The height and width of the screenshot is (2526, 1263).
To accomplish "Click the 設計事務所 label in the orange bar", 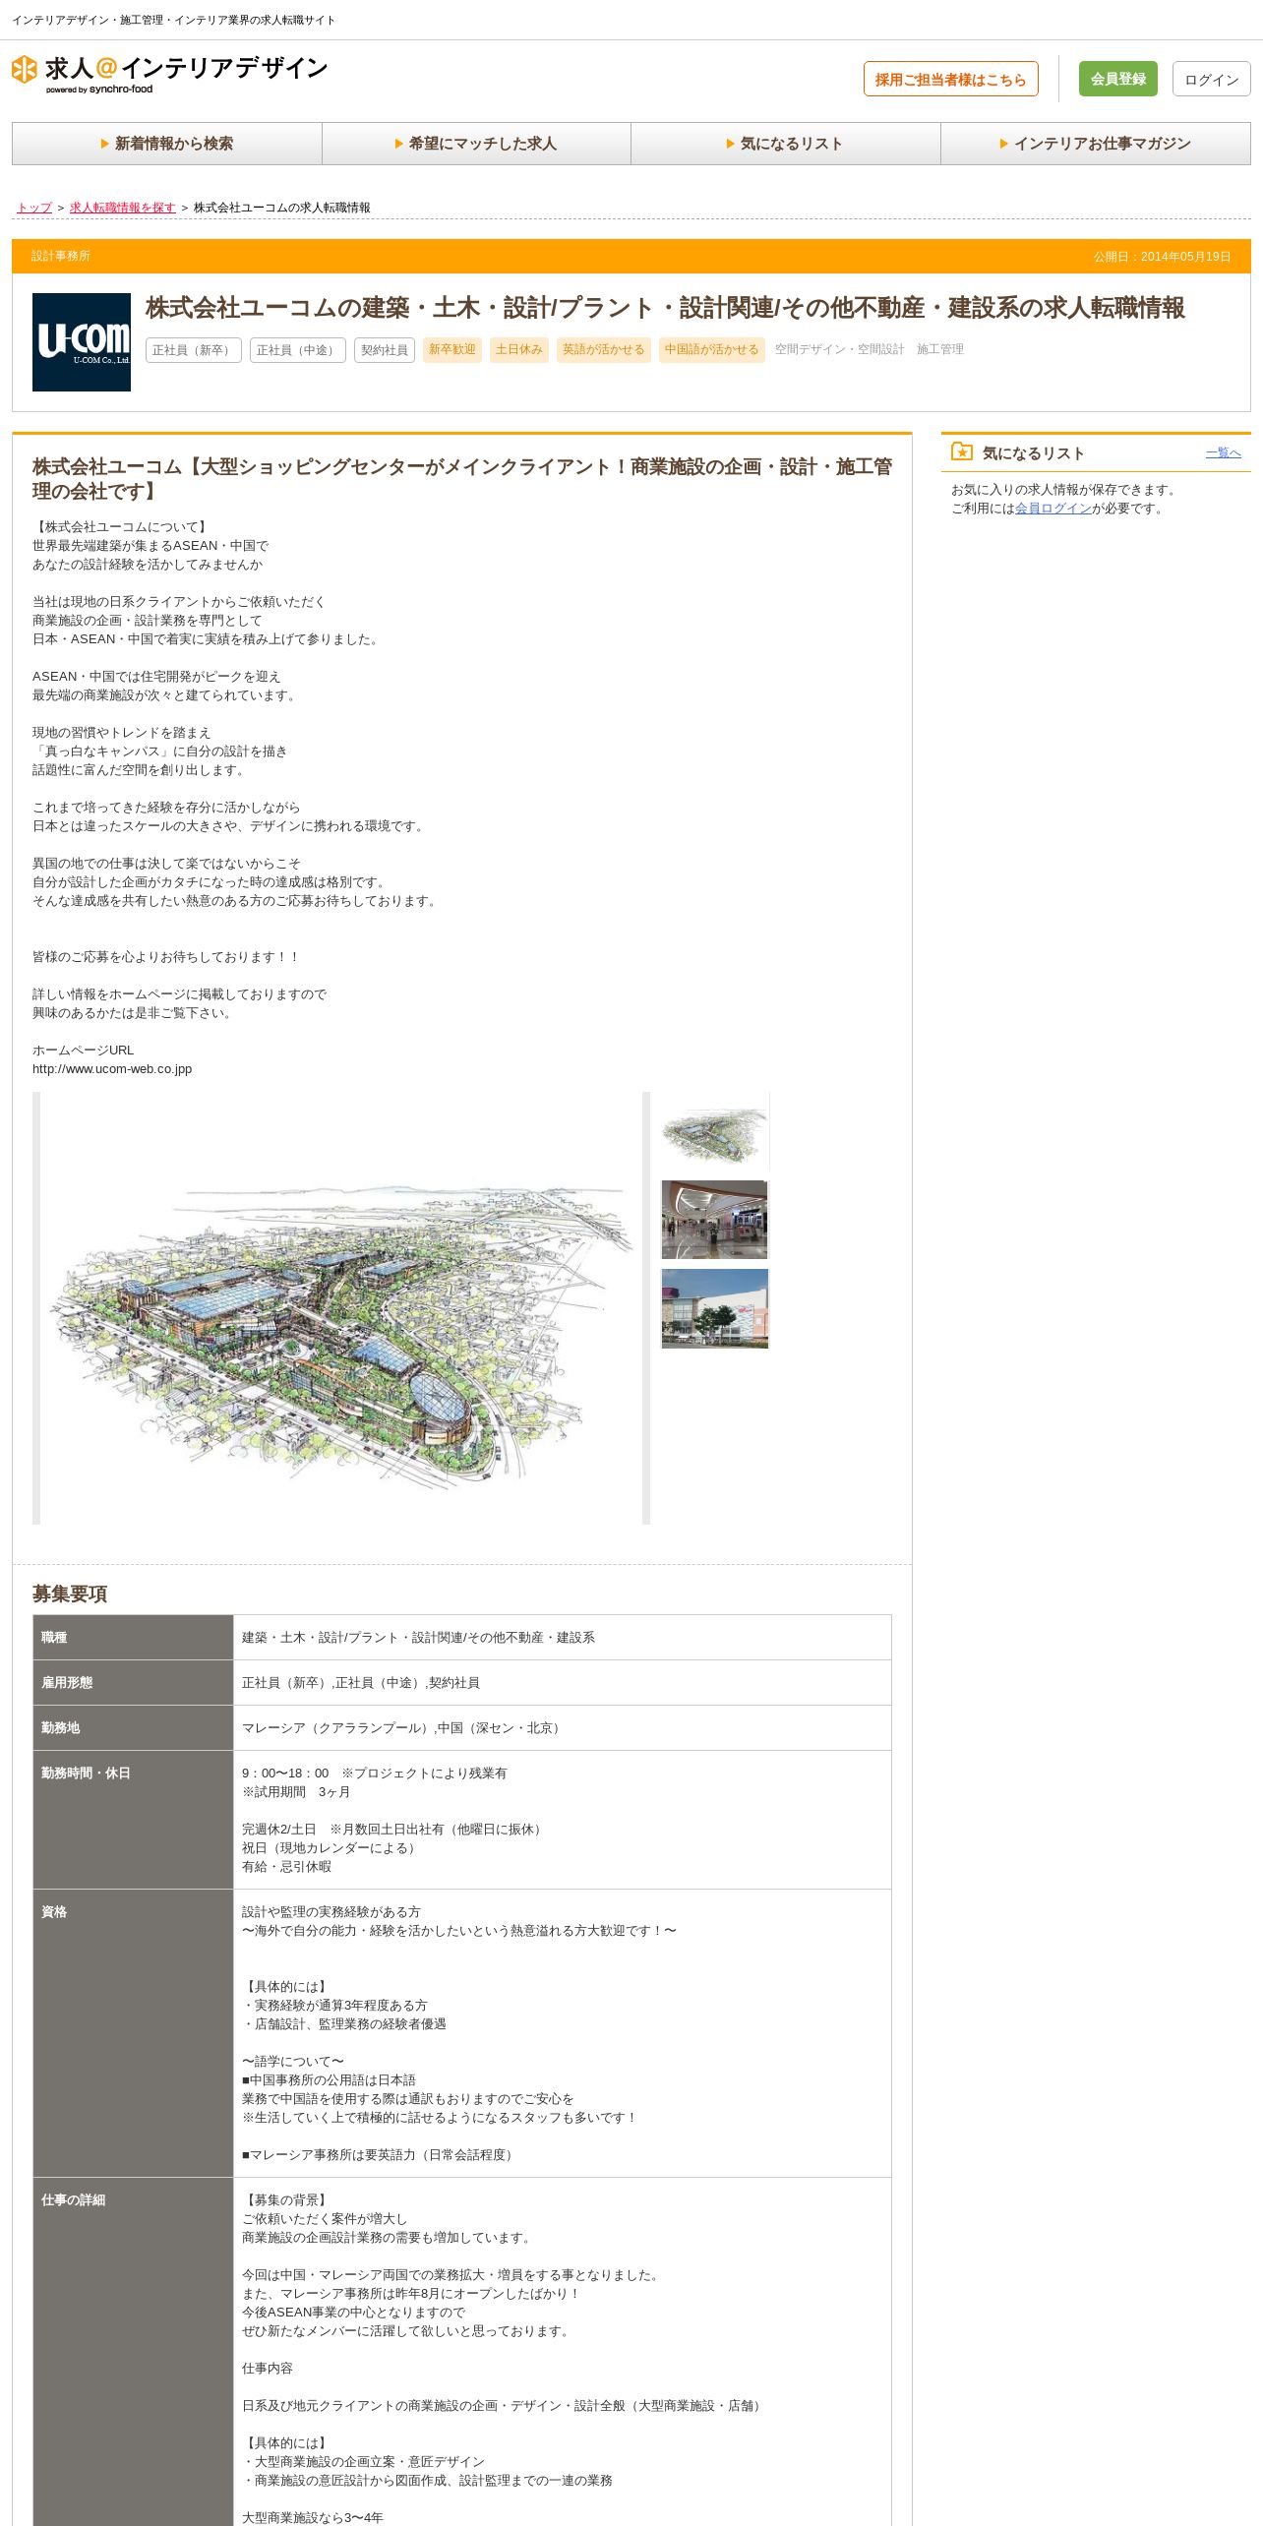I will (x=61, y=256).
